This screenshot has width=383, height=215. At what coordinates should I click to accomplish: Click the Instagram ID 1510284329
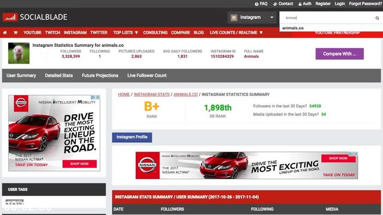[222, 56]
